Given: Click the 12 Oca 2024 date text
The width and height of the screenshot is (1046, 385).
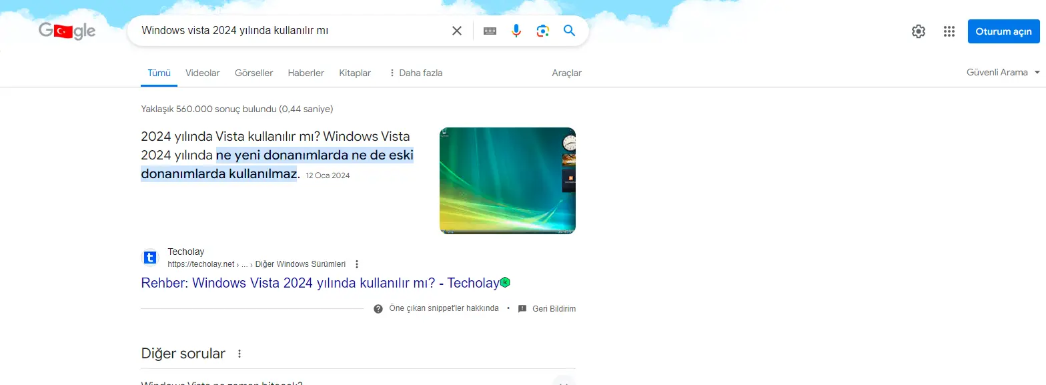Looking at the screenshot, I should (x=328, y=175).
